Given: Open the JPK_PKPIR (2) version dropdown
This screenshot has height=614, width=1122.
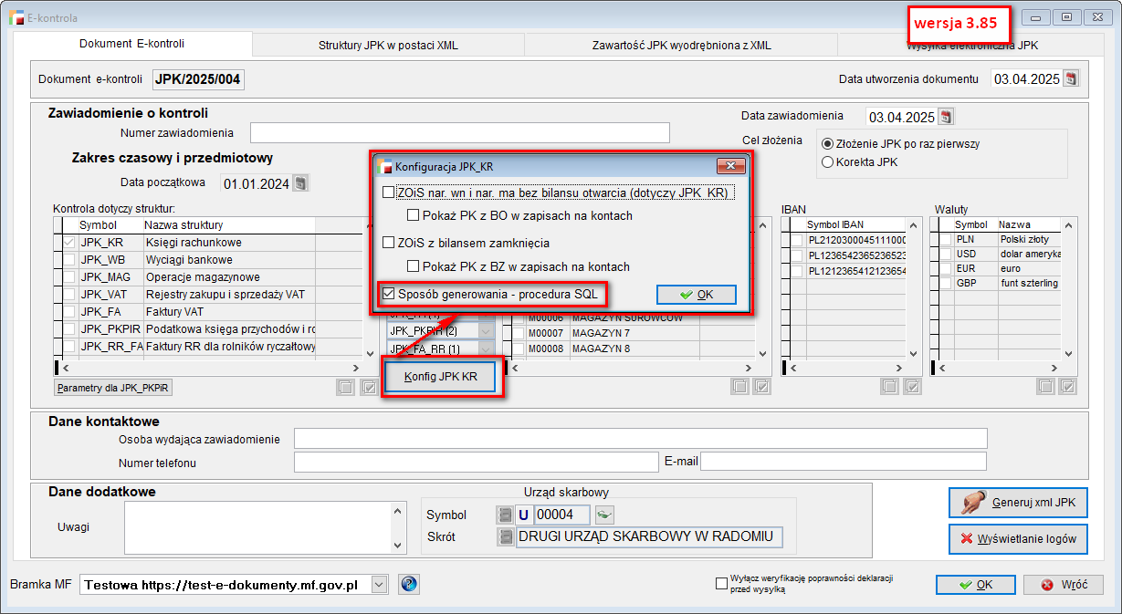Looking at the screenshot, I should pos(486,330).
